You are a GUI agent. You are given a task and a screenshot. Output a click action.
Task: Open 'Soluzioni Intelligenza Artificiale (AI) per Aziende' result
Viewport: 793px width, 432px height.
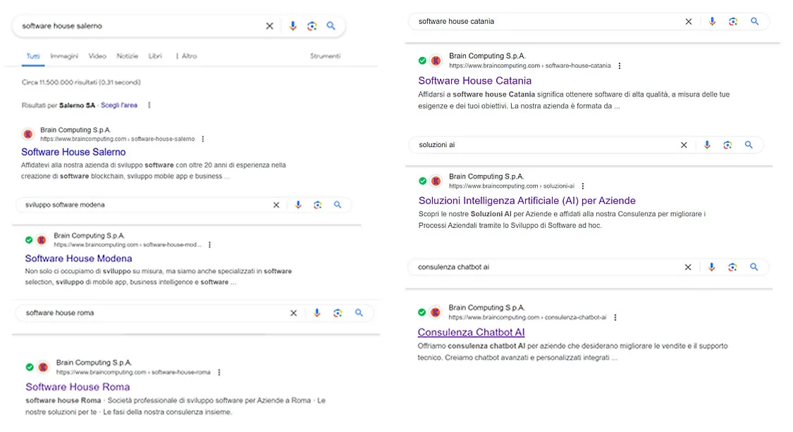tap(527, 201)
